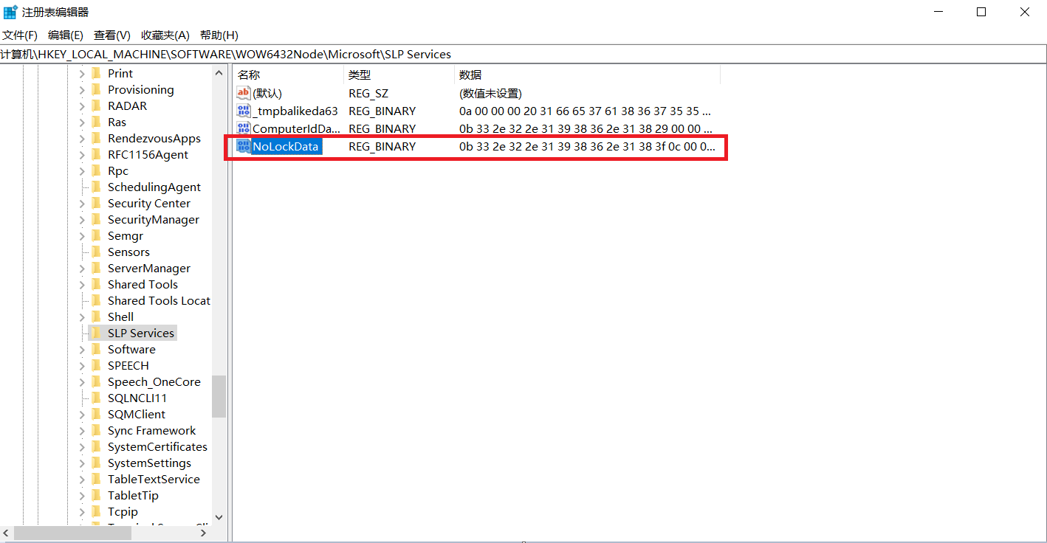The height and width of the screenshot is (543, 1047).
Task: Select the SQLNCLI11 tree key
Action: coord(137,398)
